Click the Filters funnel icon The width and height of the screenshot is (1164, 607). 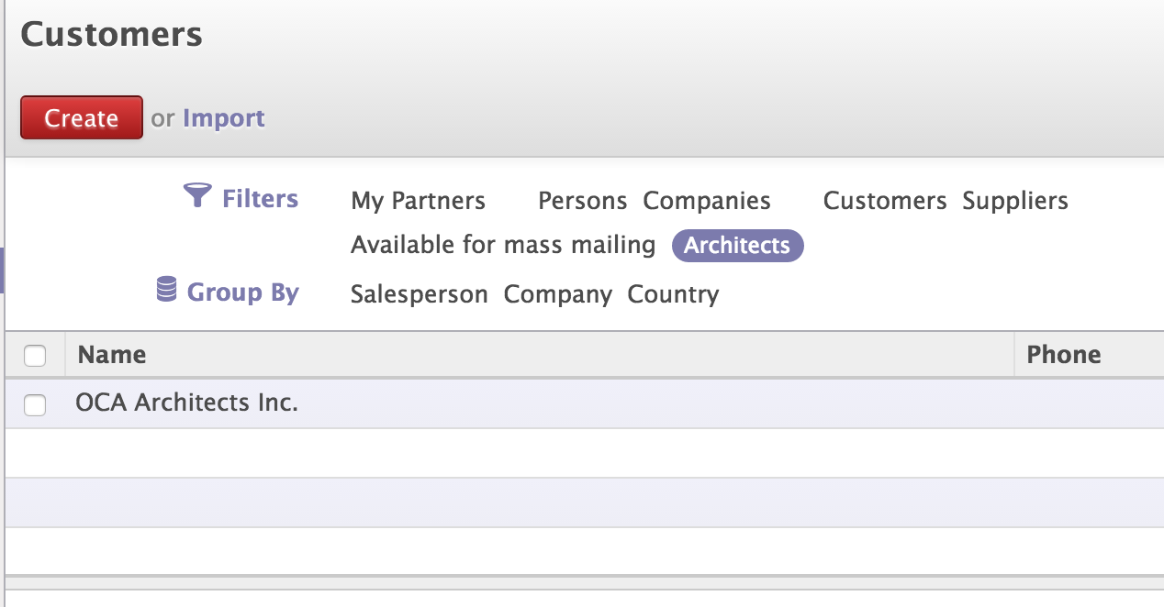click(x=197, y=196)
